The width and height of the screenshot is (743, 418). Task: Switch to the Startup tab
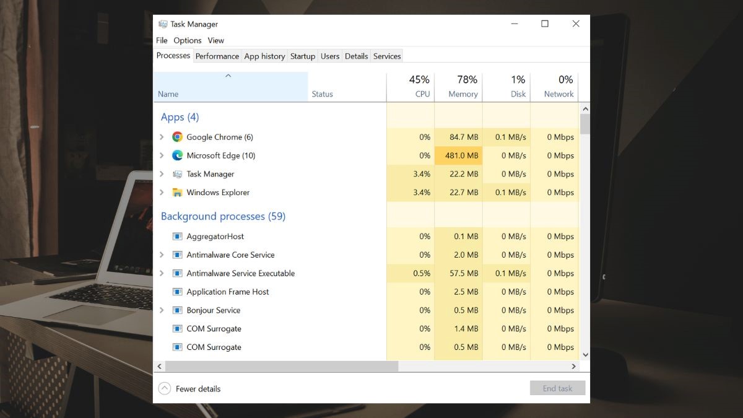click(303, 56)
